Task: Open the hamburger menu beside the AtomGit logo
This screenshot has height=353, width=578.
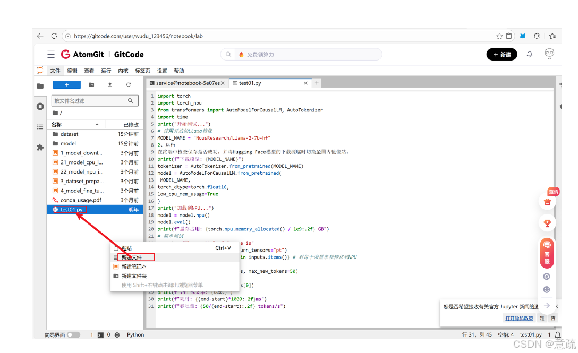Action: tap(51, 55)
